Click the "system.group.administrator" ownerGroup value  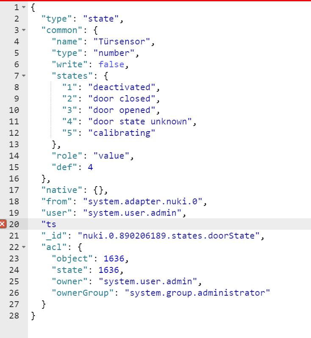[197, 293]
